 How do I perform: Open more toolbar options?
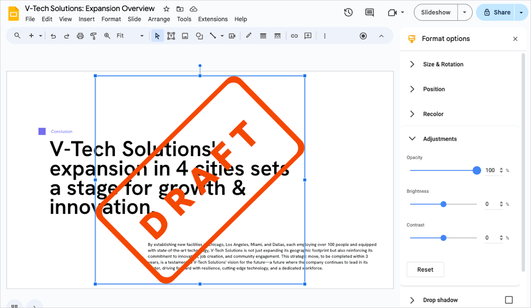tap(325, 36)
